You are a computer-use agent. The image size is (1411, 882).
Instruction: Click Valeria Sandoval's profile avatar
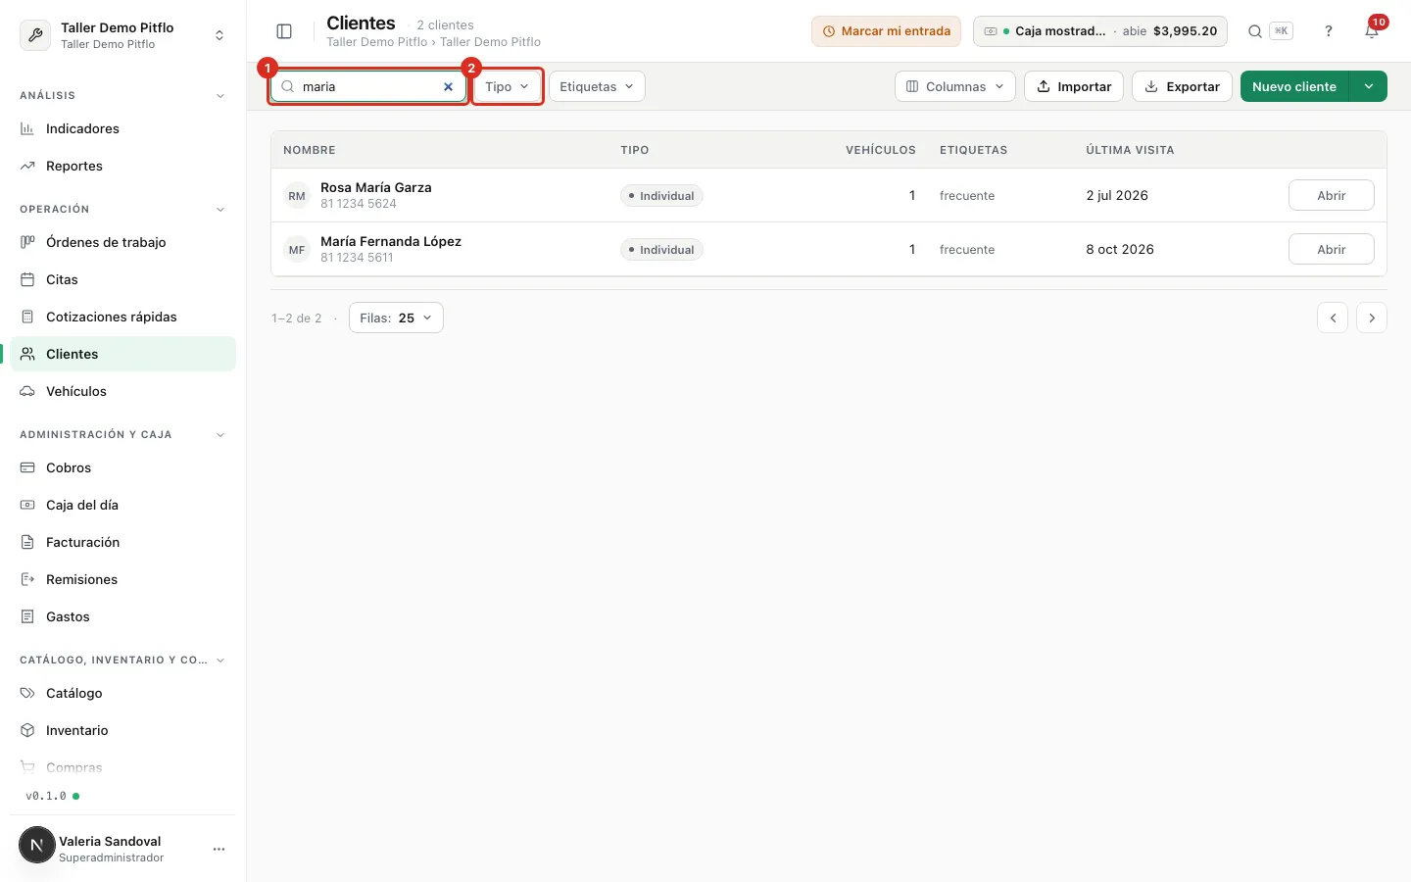[37, 845]
